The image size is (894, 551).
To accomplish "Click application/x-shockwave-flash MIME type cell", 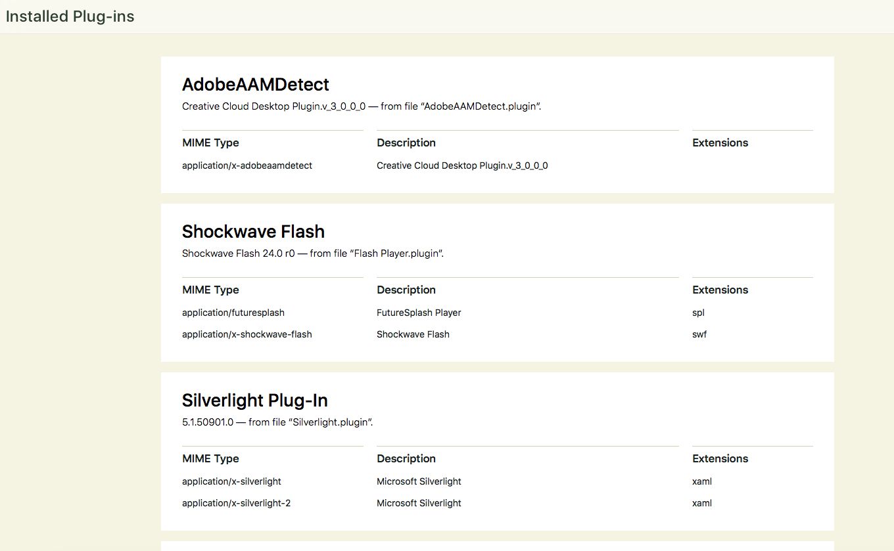I will (247, 334).
